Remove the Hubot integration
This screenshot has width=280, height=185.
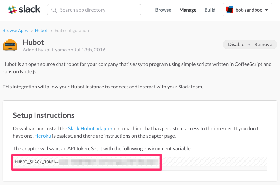point(263,45)
